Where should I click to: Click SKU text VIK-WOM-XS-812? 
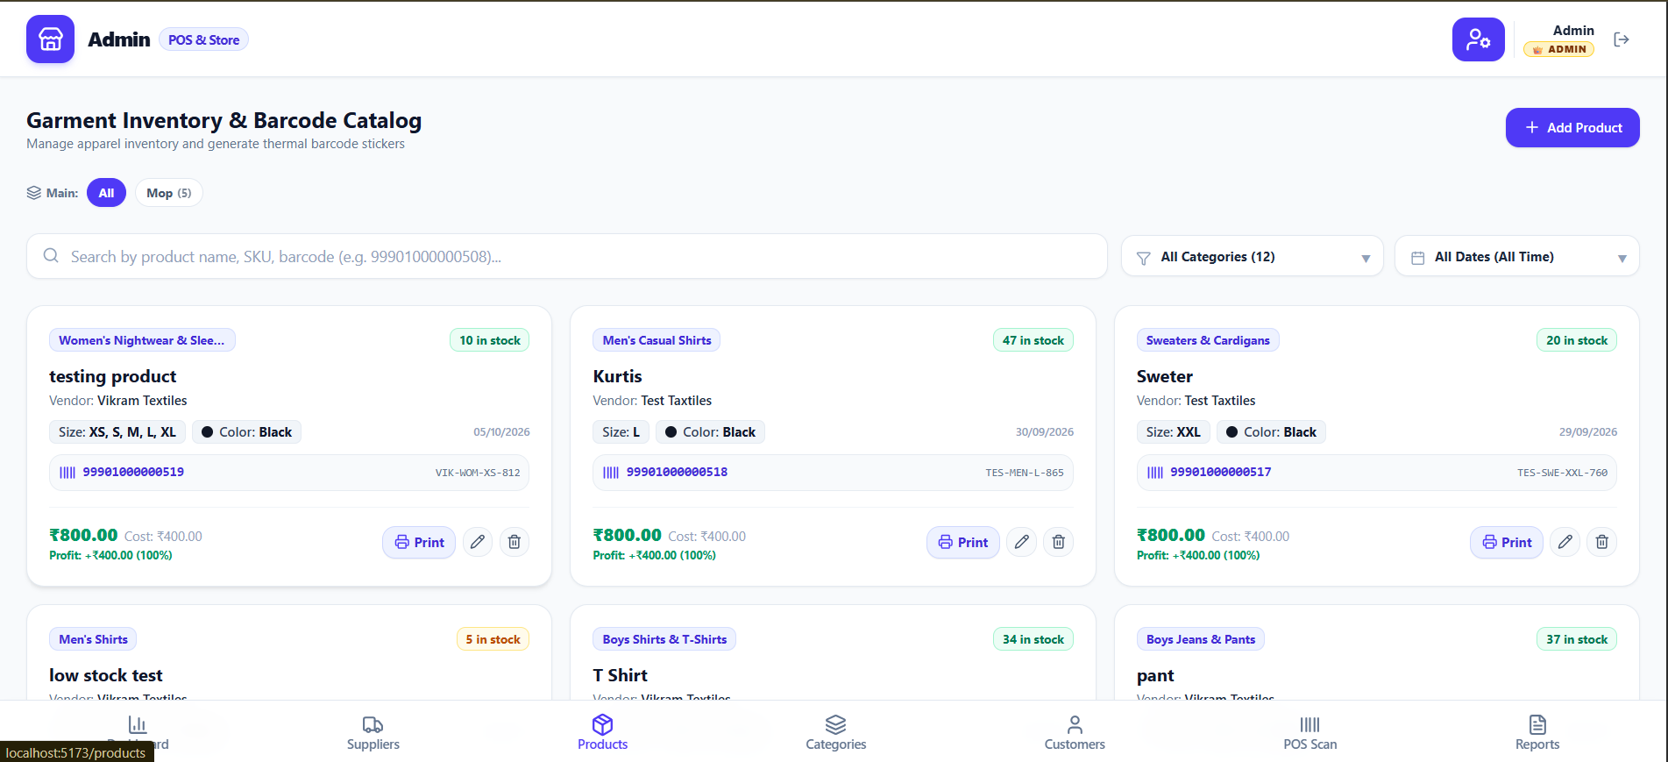[478, 473]
